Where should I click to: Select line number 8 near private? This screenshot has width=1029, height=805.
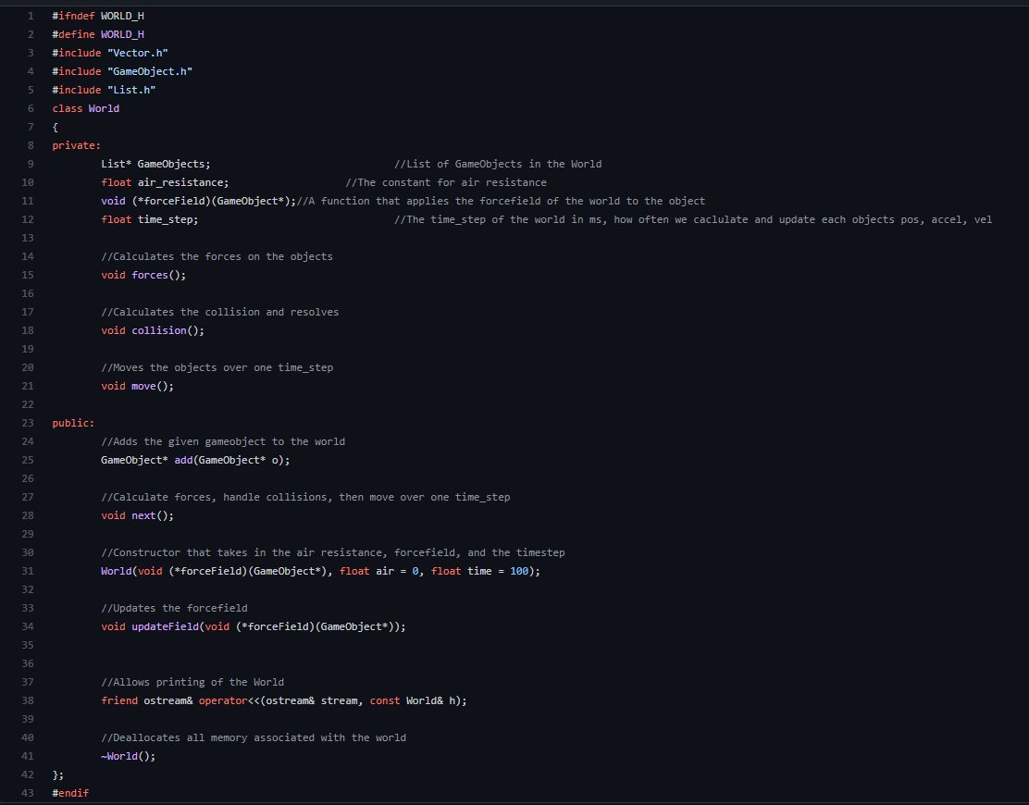point(31,145)
